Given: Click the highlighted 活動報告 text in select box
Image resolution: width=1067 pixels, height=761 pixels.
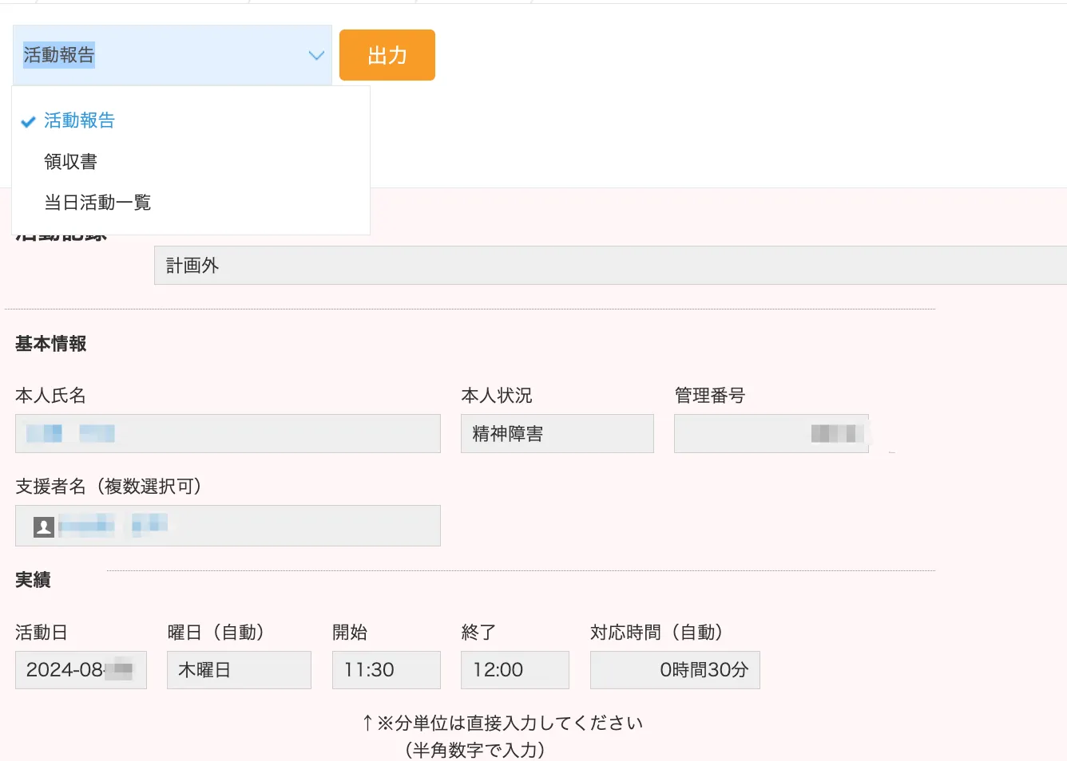Looking at the screenshot, I should click(59, 55).
